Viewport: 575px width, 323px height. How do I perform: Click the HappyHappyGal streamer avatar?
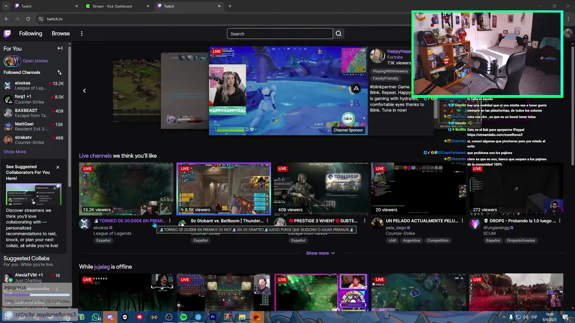click(377, 56)
